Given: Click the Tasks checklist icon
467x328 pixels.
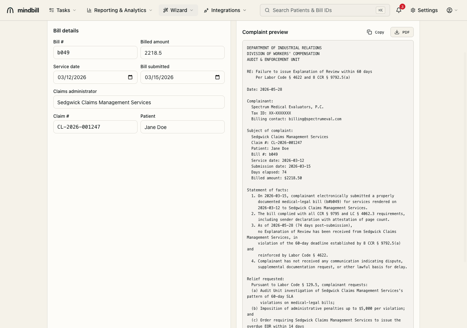Looking at the screenshot, I should (51, 10).
